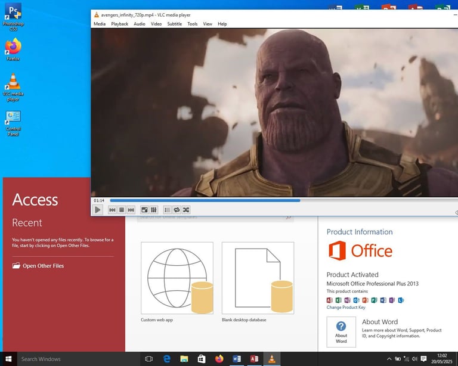The image size is (458, 366).
Task: Click the Change Product Key link
Action: pyautogui.click(x=346, y=308)
